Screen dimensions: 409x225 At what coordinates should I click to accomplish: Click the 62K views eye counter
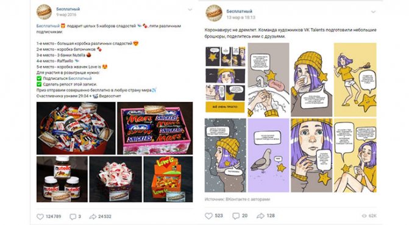coord(369,216)
